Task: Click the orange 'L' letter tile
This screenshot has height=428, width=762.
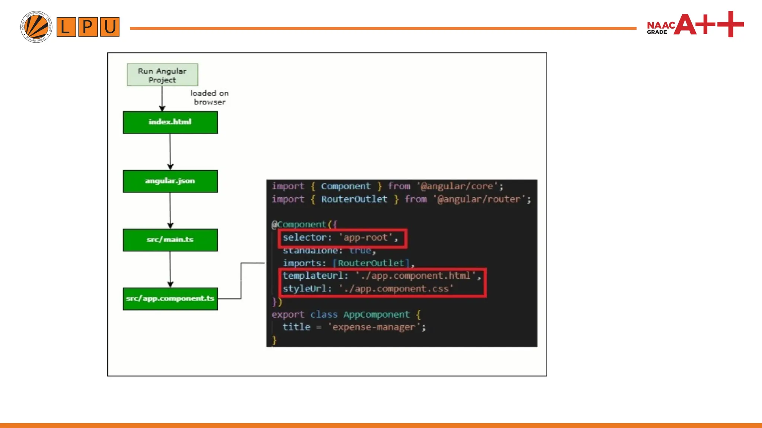Action: pyautogui.click(x=66, y=27)
